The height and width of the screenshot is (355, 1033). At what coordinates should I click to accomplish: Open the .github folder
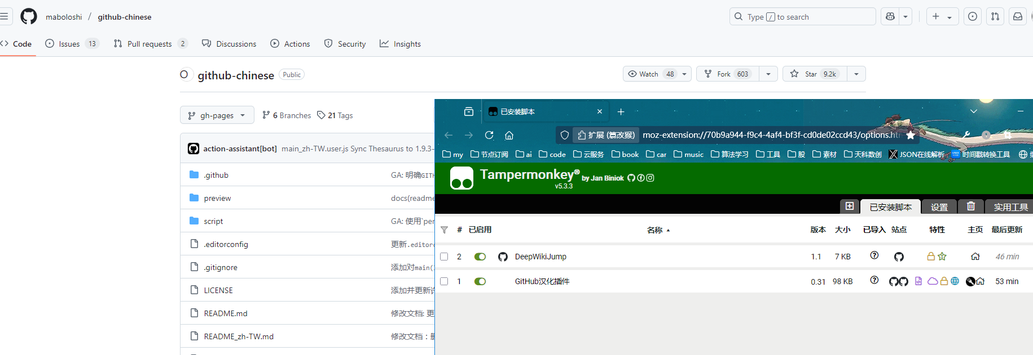pyautogui.click(x=216, y=175)
